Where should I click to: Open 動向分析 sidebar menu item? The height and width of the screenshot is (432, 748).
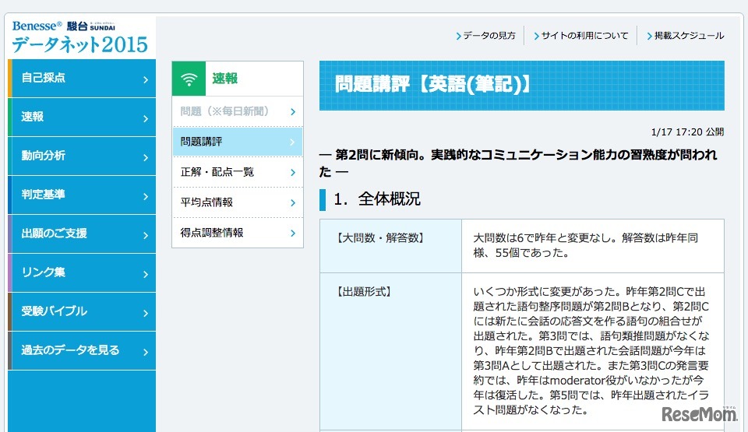pos(82,156)
